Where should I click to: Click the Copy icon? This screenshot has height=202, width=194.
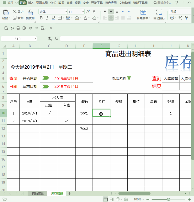coord(15,18)
